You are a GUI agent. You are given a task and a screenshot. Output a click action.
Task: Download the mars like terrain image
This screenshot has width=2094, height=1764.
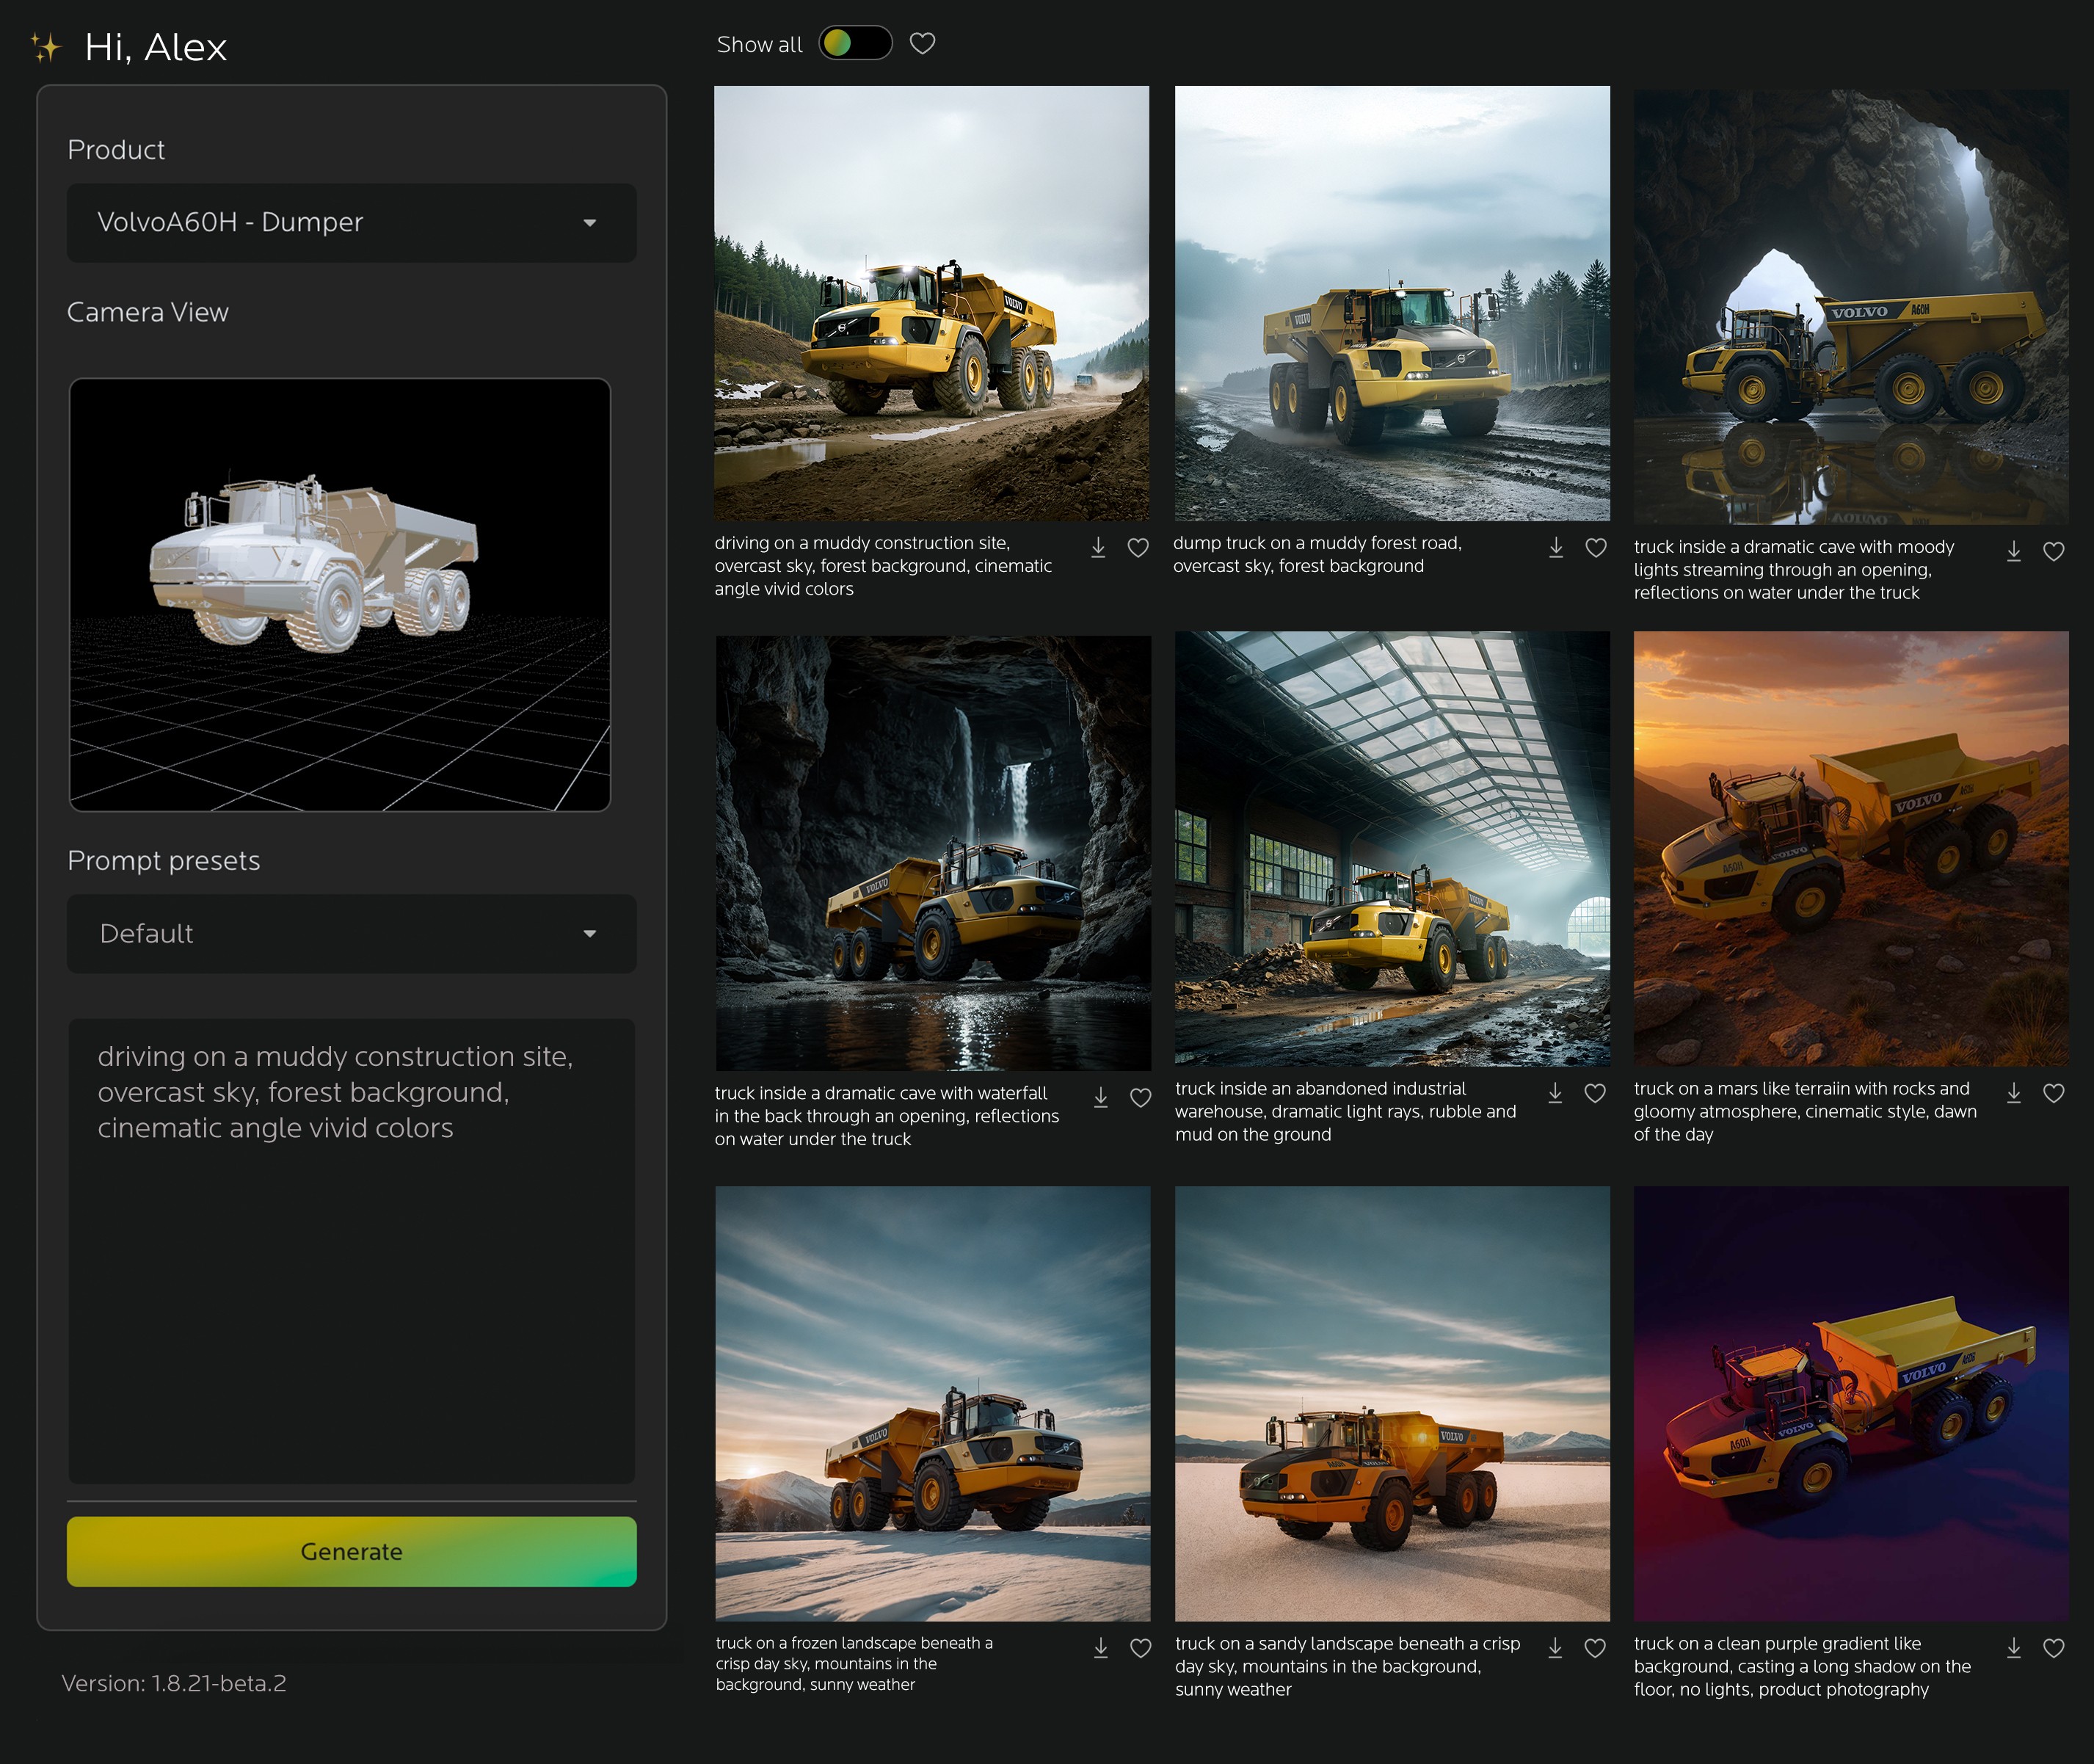point(2014,1093)
